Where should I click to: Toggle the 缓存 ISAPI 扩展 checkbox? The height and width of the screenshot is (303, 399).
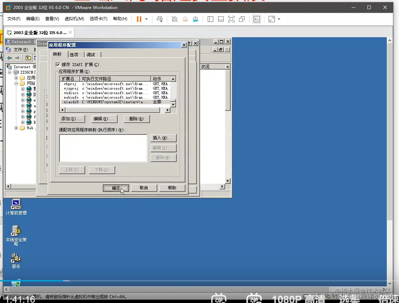pos(58,65)
